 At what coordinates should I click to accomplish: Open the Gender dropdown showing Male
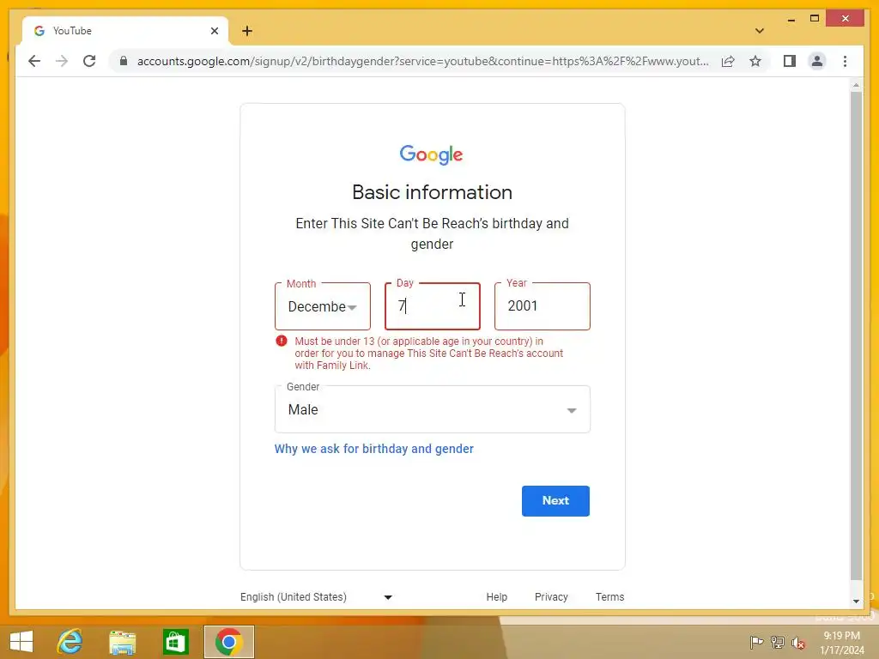433,409
